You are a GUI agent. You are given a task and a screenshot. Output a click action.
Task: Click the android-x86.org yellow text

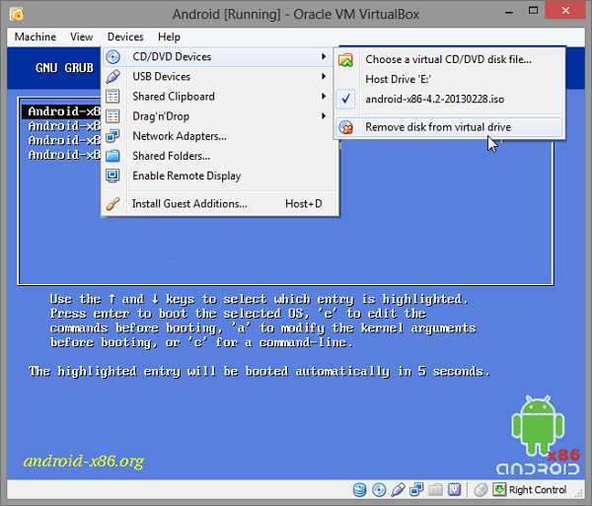[84, 461]
